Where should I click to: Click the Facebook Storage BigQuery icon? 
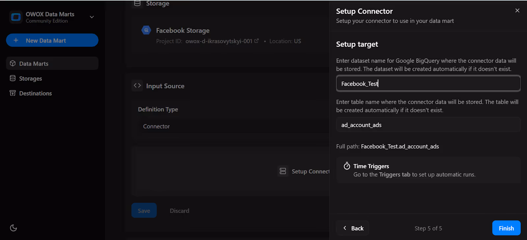coord(146,30)
